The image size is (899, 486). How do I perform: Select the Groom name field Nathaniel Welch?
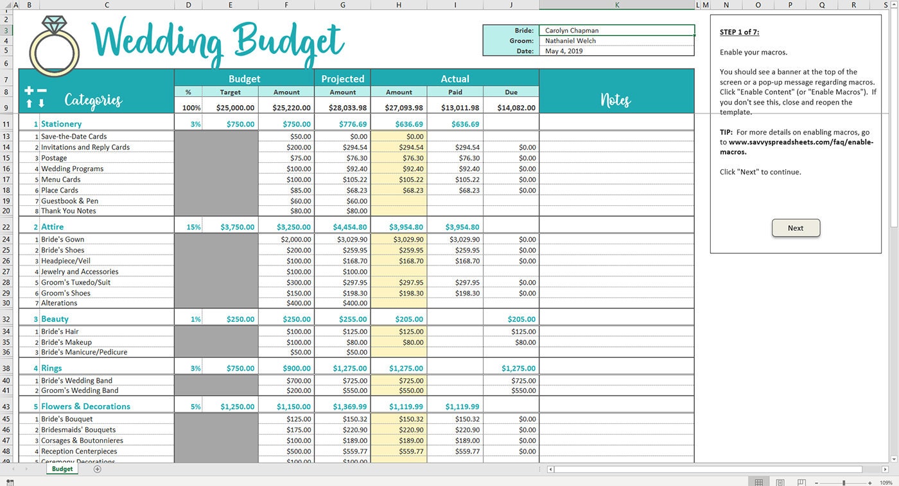(x=616, y=40)
